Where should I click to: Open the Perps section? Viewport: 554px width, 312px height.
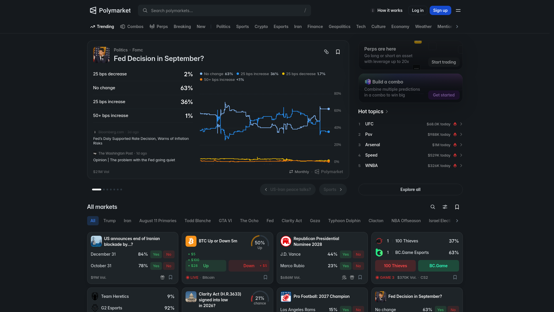point(159,27)
